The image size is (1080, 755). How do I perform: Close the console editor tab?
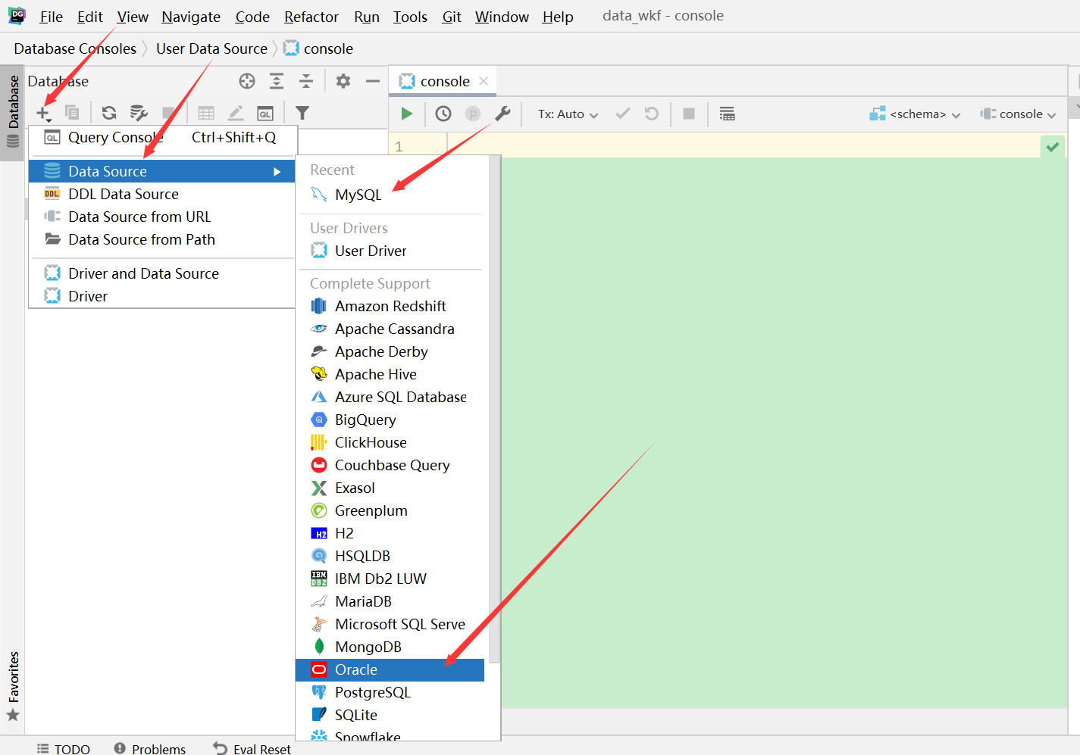pyautogui.click(x=484, y=81)
